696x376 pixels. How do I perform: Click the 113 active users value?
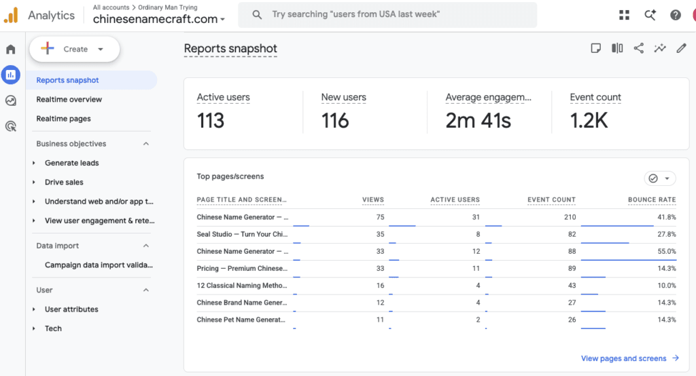[211, 121]
